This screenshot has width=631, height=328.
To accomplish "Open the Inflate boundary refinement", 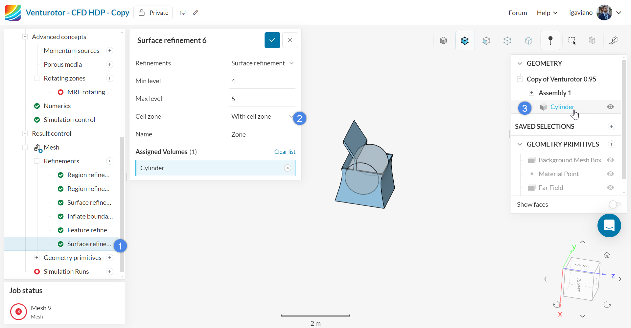I will [90, 216].
